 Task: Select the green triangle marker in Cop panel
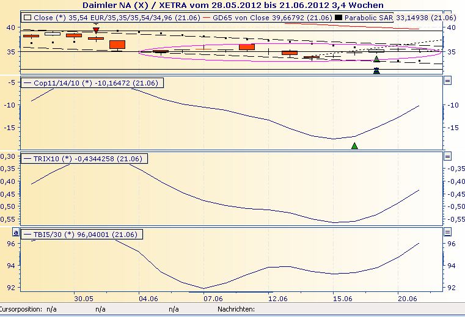(x=354, y=145)
